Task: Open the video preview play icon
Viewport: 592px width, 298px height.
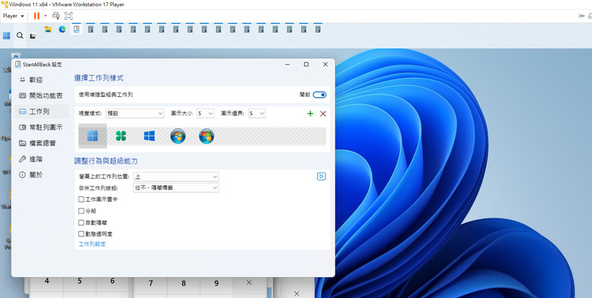Action: [x=321, y=176]
